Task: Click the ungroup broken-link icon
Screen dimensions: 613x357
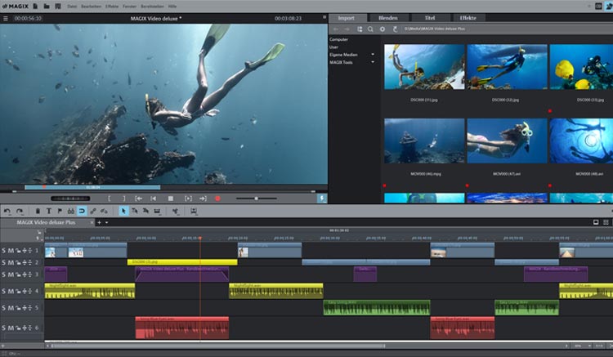Action: pos(104,211)
